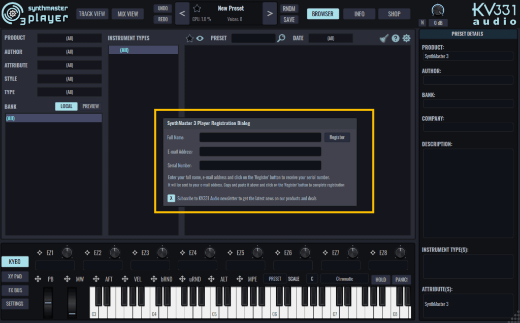Switch to MIX VIEW

pyautogui.click(x=127, y=14)
